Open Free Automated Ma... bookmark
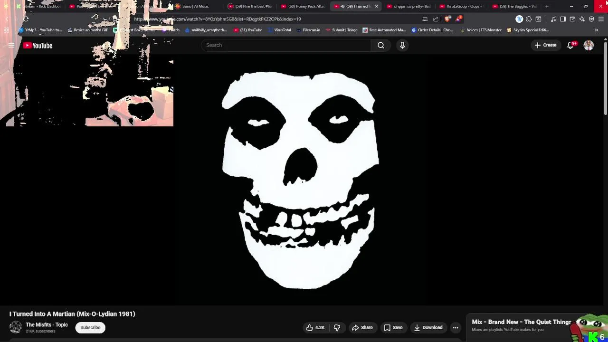The width and height of the screenshot is (608, 342). tap(384, 30)
